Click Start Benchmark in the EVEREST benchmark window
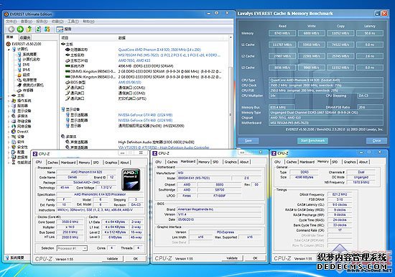The image size is (395, 277). pos(312,140)
